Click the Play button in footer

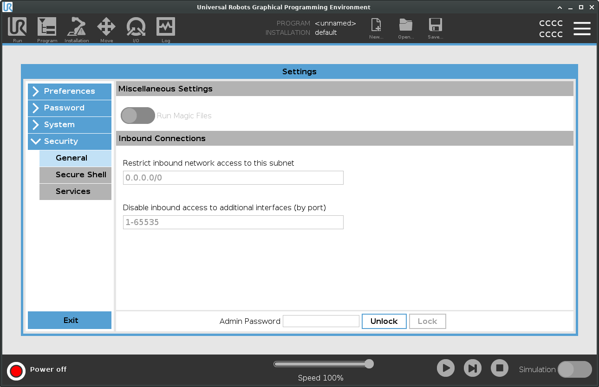[446, 368]
